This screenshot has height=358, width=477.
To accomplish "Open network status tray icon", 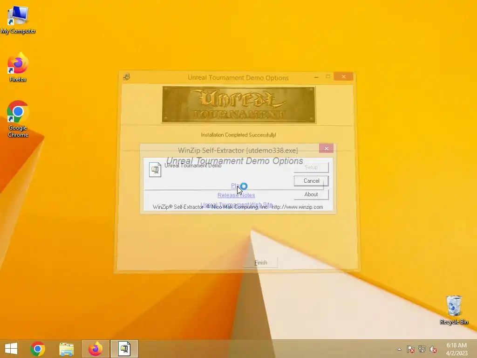I will click(x=422, y=349).
